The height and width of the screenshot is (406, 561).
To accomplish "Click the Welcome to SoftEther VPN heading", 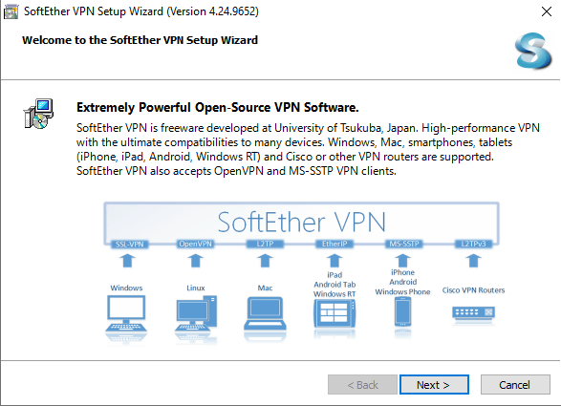I will coord(140,40).
